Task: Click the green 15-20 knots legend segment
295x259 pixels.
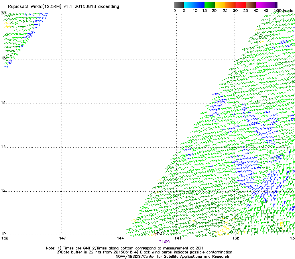Action: pyautogui.click(x=210, y=5)
